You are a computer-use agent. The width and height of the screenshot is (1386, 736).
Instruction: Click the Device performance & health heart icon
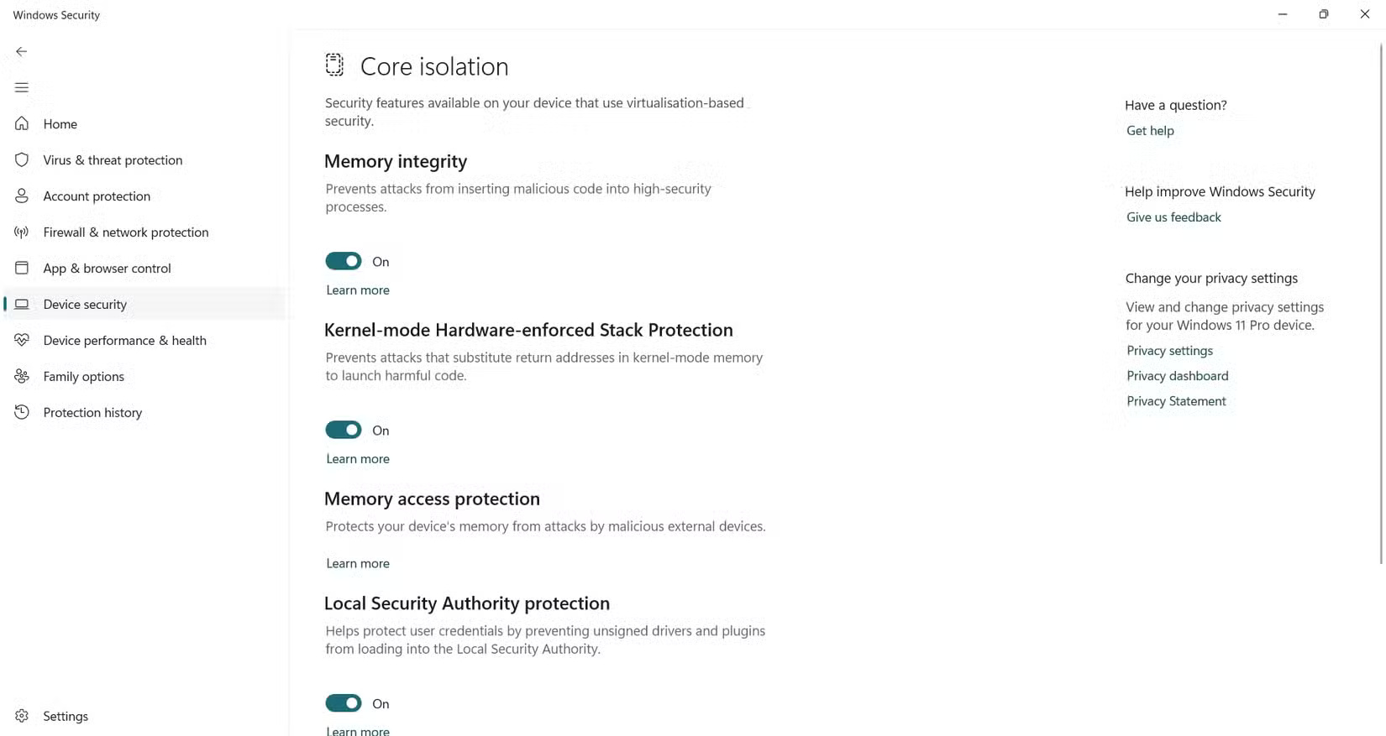point(22,340)
